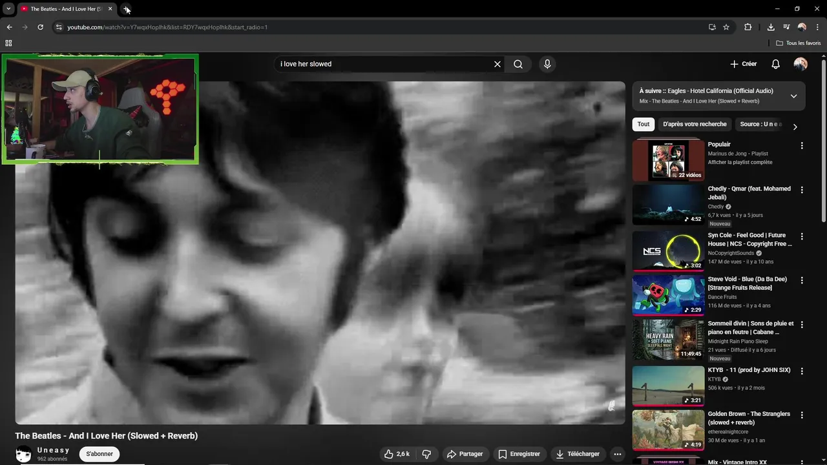Viewport: 827px width, 465px height.
Task: Dislike the video
Action: (x=426, y=454)
